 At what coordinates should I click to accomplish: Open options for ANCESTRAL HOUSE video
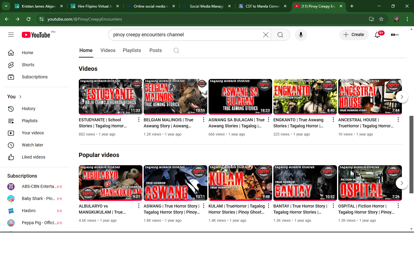pos(398,120)
